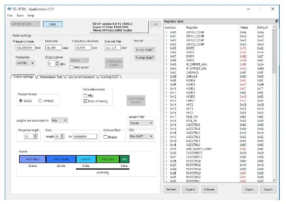Click the SYNC WORD packet block
This screenshot has height=204, width=286.
tap(61, 159)
